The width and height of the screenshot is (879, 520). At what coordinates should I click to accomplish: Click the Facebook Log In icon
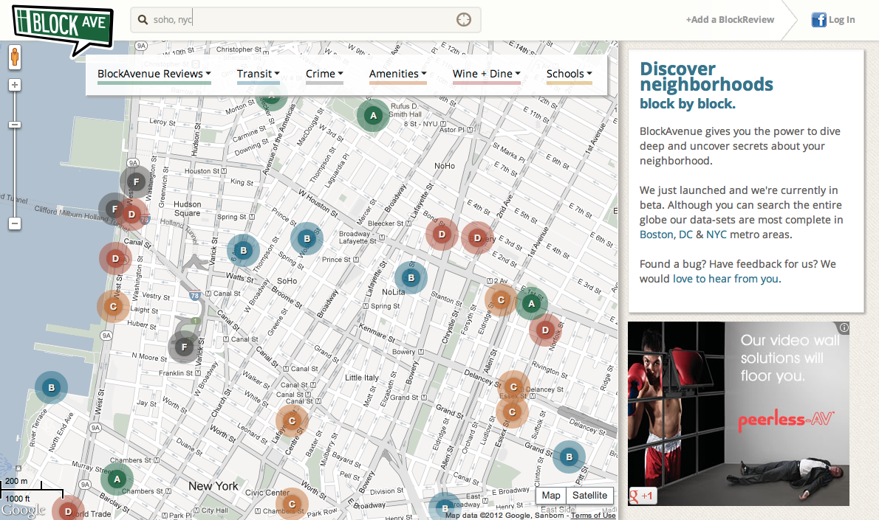(x=818, y=20)
